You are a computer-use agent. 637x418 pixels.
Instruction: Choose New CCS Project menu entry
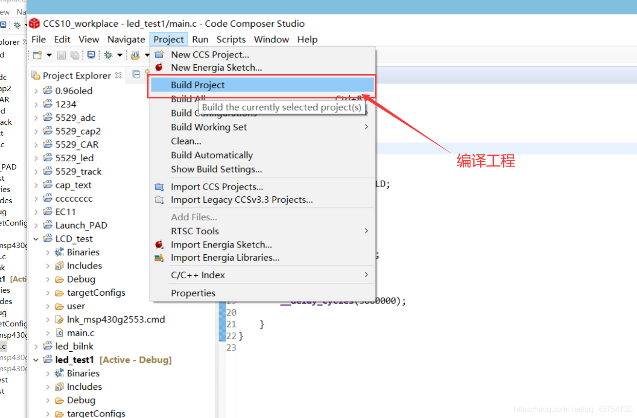[262, 55]
